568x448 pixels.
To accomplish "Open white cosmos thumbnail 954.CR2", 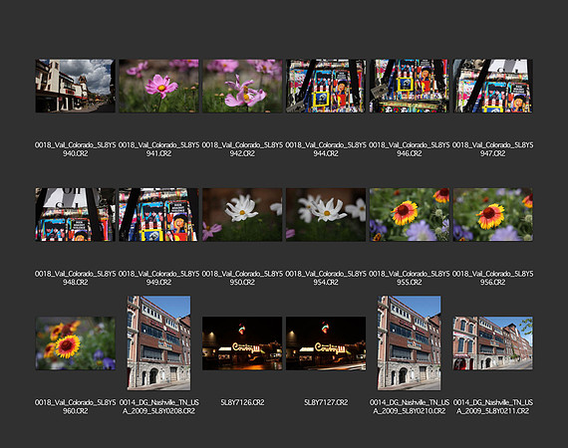I will point(326,215).
